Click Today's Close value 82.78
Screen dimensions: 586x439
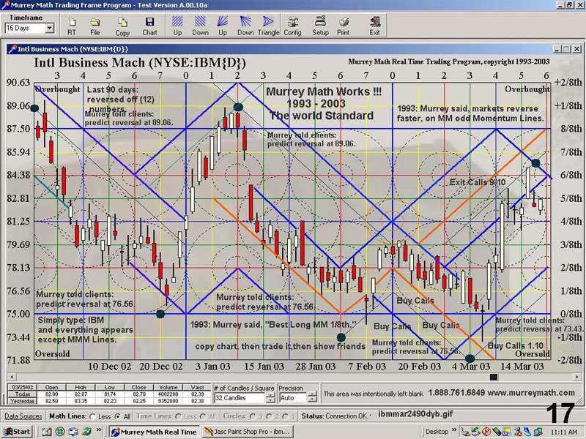point(138,394)
